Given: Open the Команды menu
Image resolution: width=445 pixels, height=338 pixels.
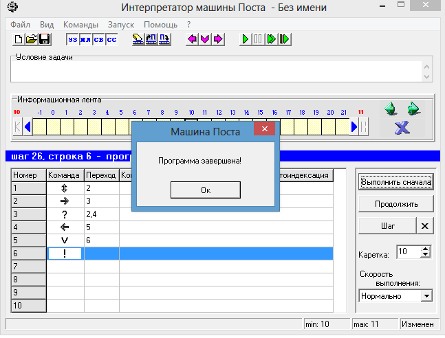Looking at the screenshot, I should point(80,25).
